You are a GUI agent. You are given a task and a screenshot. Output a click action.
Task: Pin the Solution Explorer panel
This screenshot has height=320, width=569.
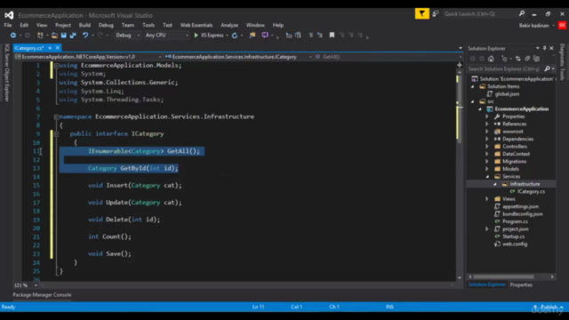point(544,48)
